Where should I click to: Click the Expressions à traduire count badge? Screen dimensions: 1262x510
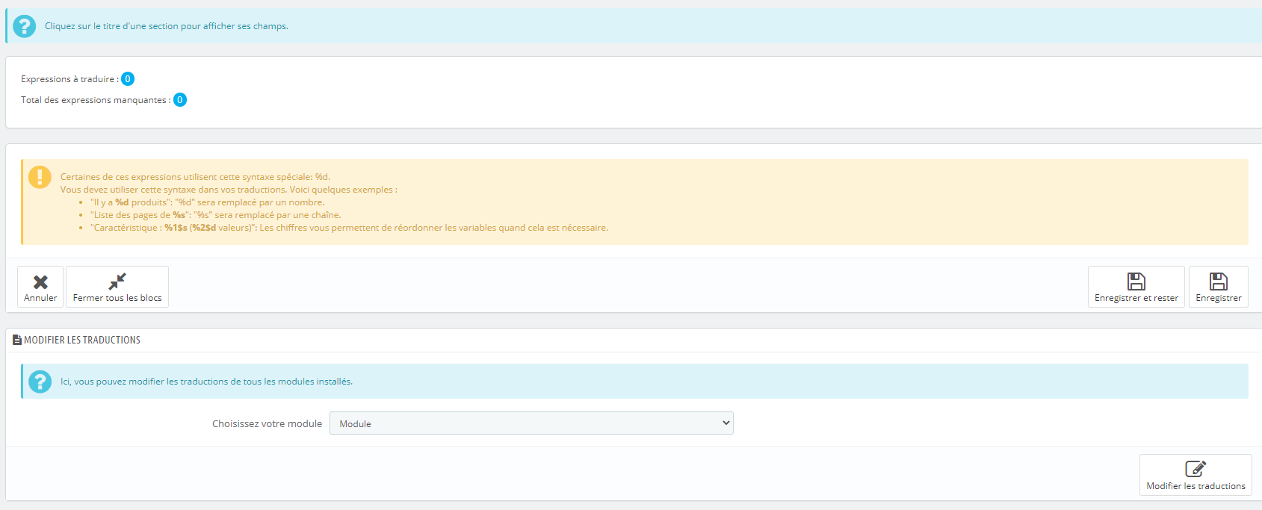pos(128,79)
